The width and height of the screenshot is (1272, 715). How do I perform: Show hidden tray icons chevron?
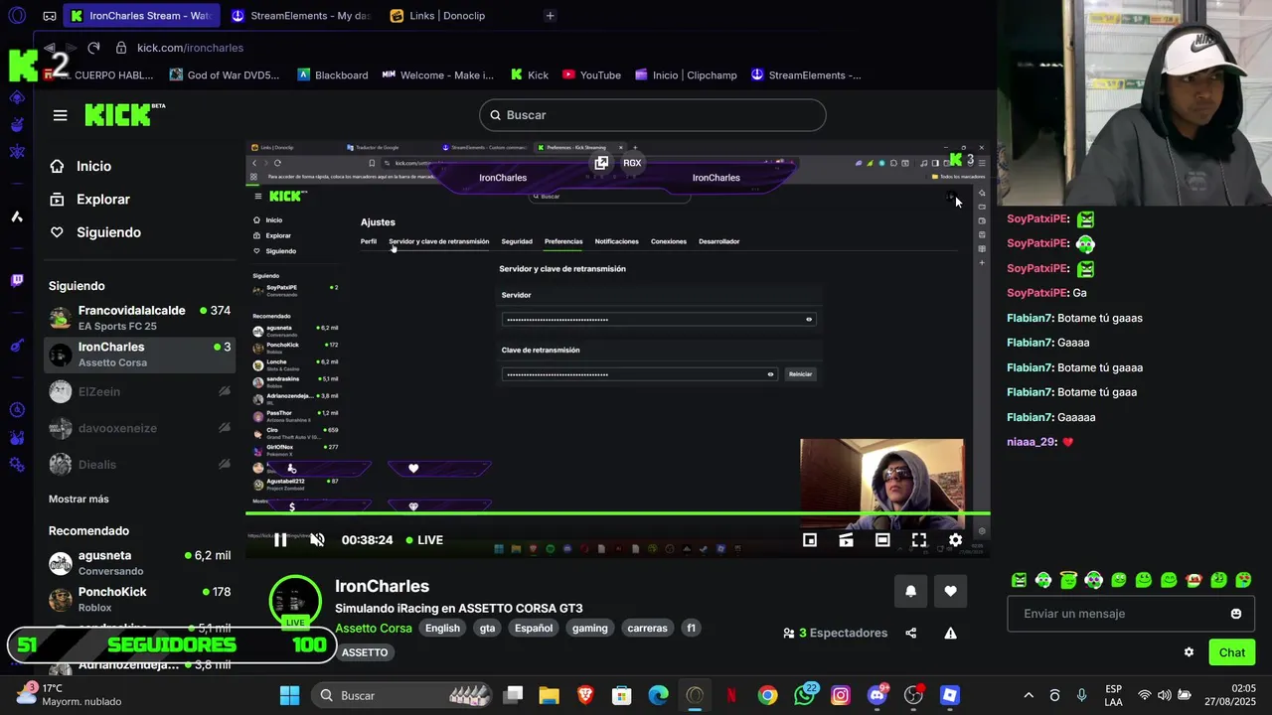1029,695
